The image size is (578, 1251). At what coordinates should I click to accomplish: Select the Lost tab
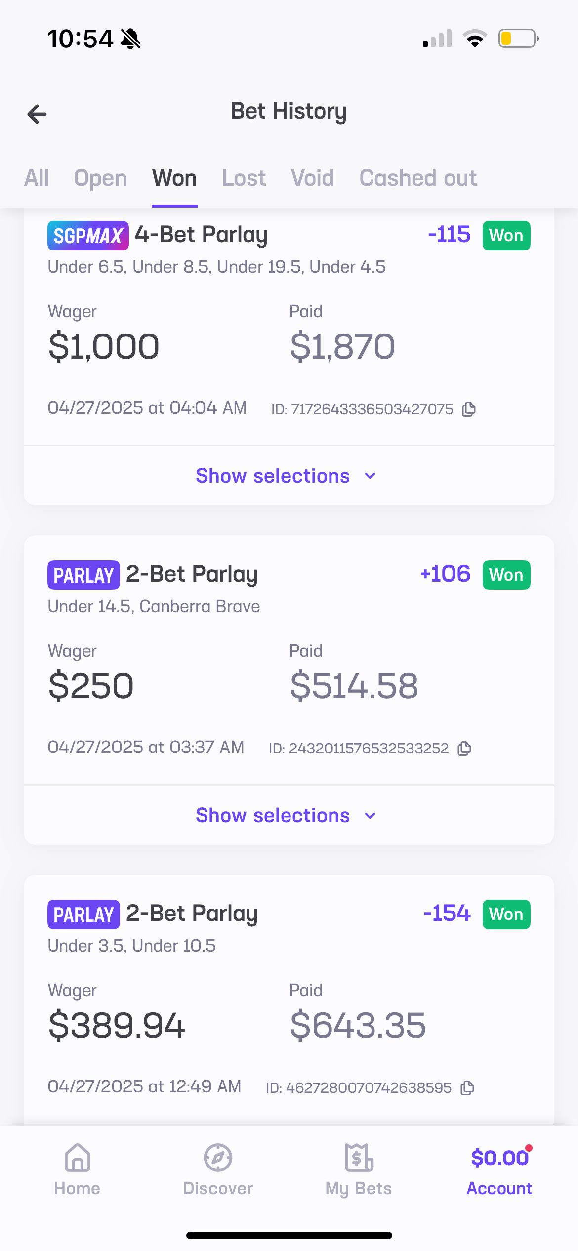[244, 178]
